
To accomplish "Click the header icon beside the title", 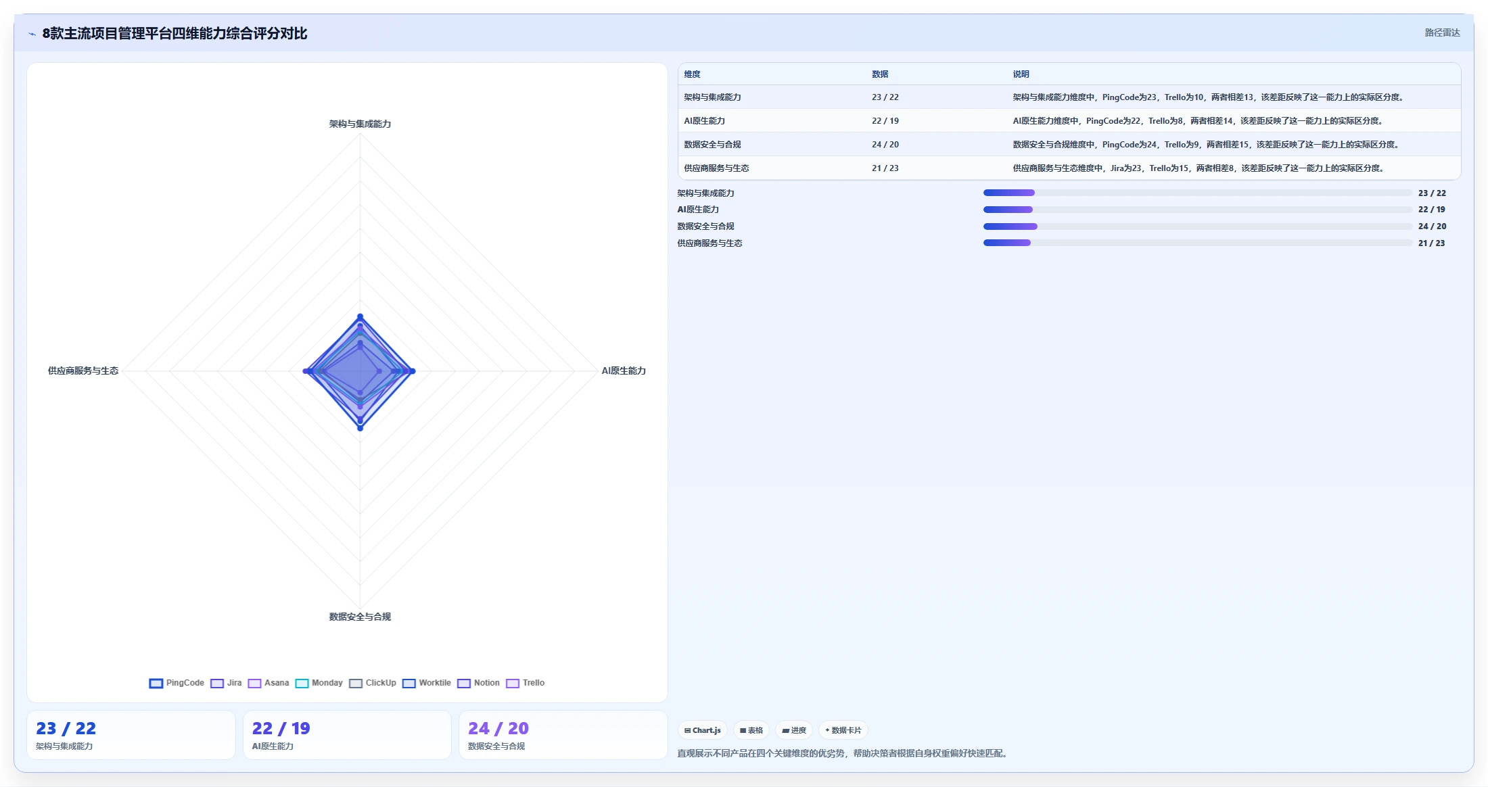I will click(32, 34).
